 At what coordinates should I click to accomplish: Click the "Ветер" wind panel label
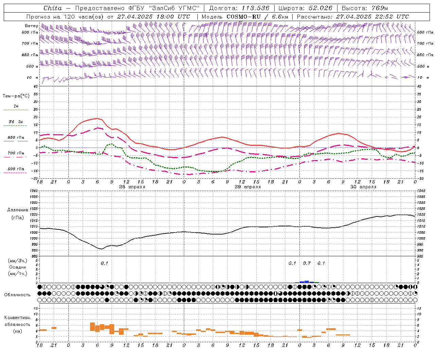click(x=32, y=26)
